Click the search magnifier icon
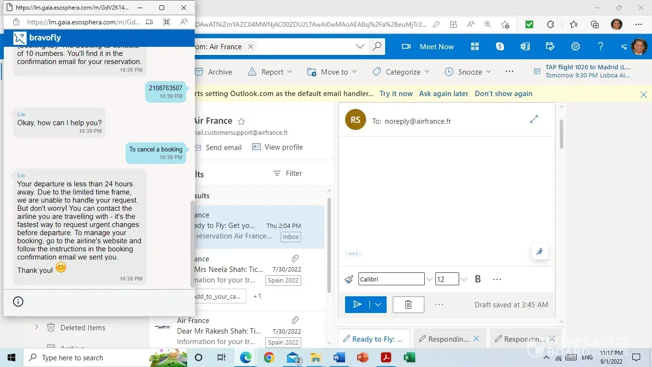Viewport: 652px width, 367px height. tap(377, 46)
